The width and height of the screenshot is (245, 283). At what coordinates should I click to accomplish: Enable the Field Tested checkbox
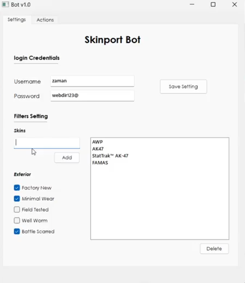[x=17, y=210]
